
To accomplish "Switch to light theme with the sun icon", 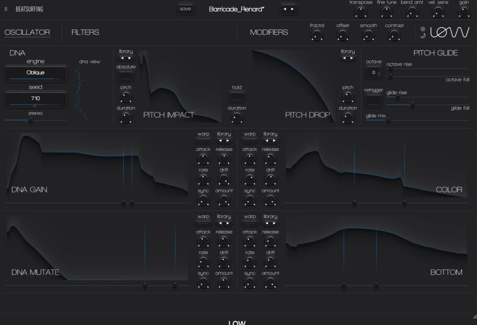I will click(x=422, y=29).
